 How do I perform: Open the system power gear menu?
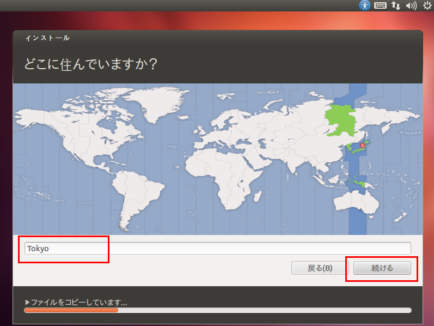(427, 5)
